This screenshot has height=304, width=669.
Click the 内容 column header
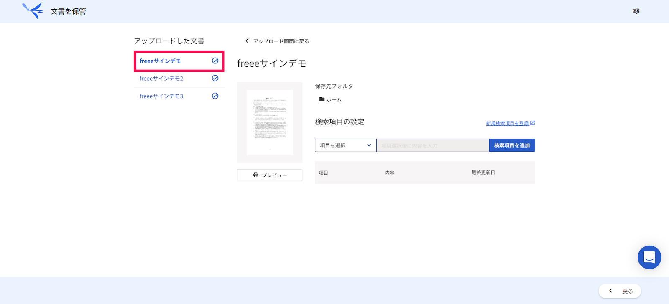coord(390,172)
